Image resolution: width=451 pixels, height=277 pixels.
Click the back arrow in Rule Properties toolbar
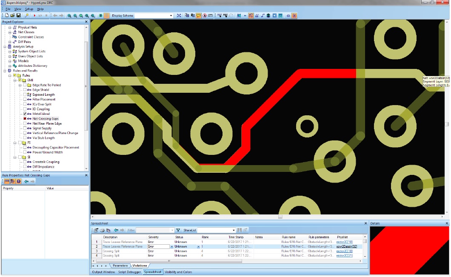pyautogui.click(x=26, y=181)
